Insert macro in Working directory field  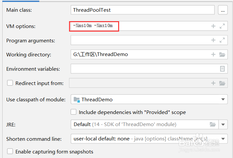tap(213, 55)
